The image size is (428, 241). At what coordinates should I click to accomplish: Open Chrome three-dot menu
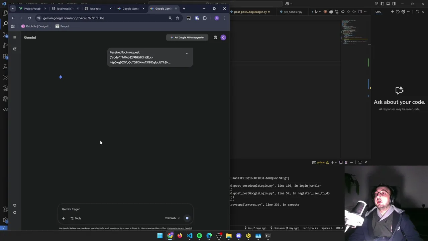pyautogui.click(x=225, y=18)
